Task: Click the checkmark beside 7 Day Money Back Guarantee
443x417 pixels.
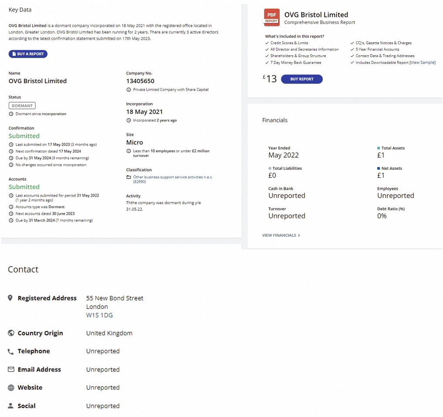Action: pyautogui.click(x=267, y=63)
